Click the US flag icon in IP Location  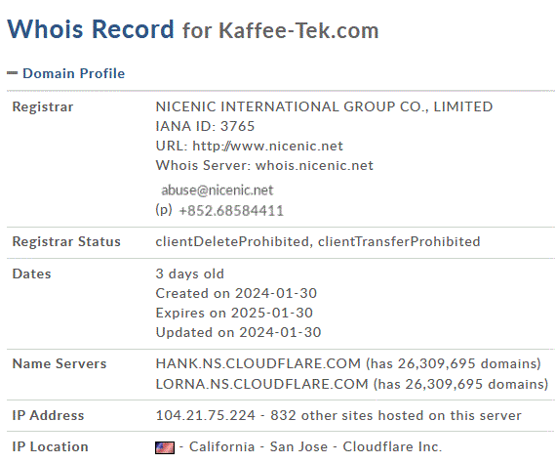pos(165,447)
